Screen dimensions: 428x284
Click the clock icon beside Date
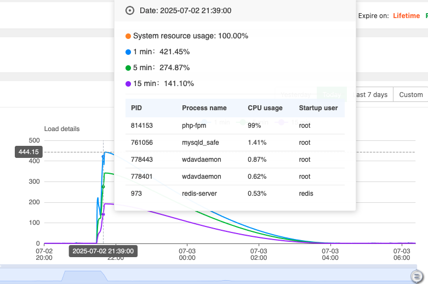point(130,10)
